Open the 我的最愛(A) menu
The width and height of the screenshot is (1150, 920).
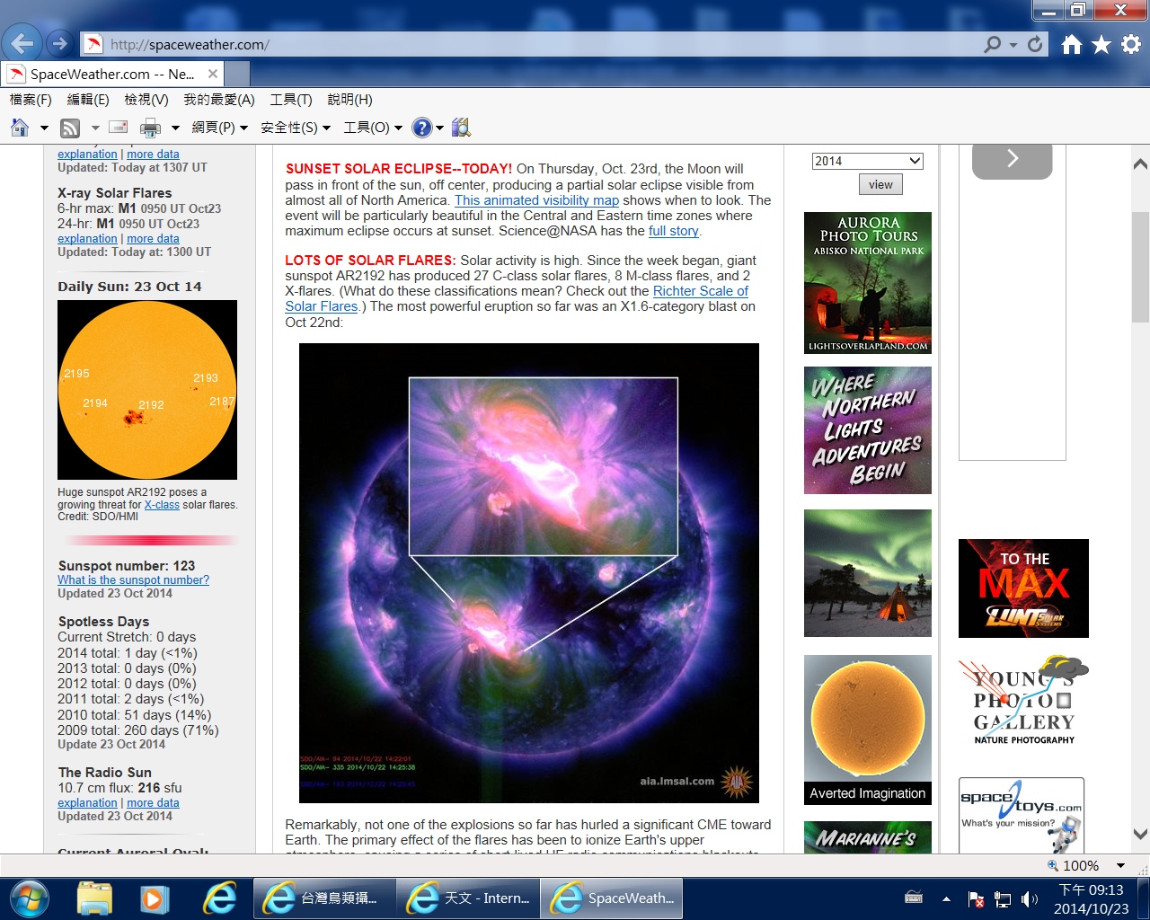(x=219, y=100)
